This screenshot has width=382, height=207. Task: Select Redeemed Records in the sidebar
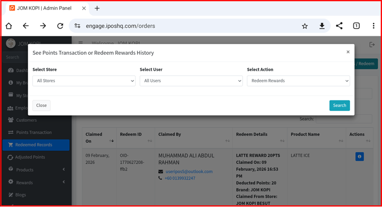tap(33, 145)
